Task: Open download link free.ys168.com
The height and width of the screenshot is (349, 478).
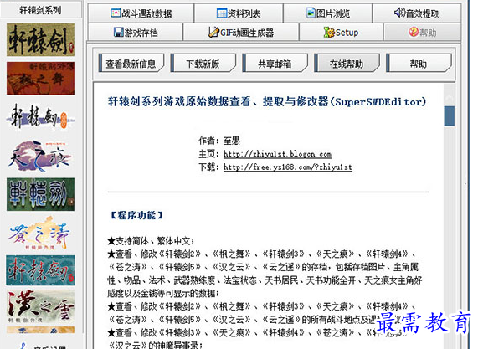Action: tap(288, 167)
